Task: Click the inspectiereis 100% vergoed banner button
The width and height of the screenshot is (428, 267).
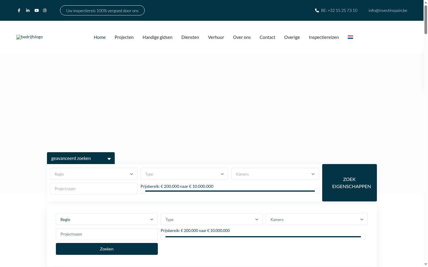Action: pos(102,10)
